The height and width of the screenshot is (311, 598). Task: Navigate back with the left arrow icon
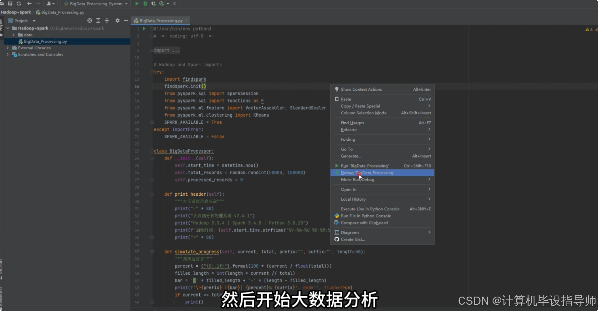click(x=29, y=3)
